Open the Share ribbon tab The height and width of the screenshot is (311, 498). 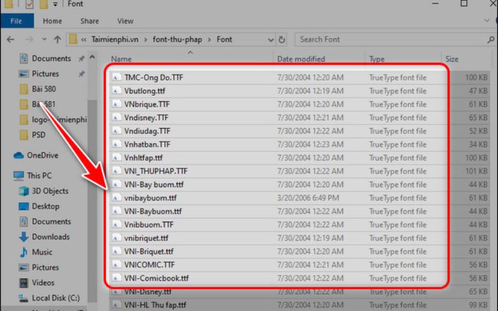(90, 21)
